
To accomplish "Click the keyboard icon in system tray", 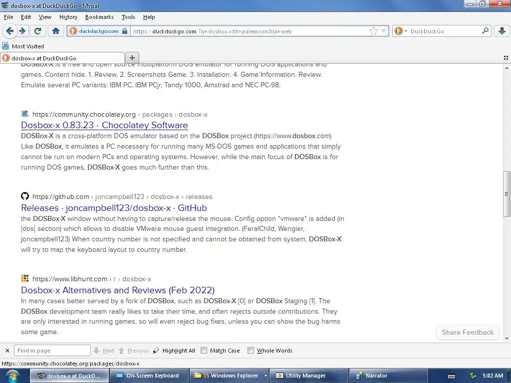I will (x=451, y=376).
